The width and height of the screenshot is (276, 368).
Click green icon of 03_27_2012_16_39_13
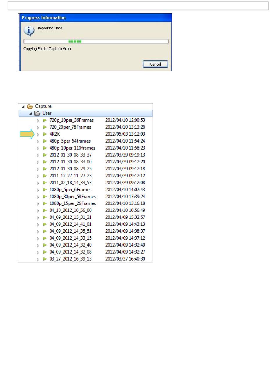coord(45,259)
